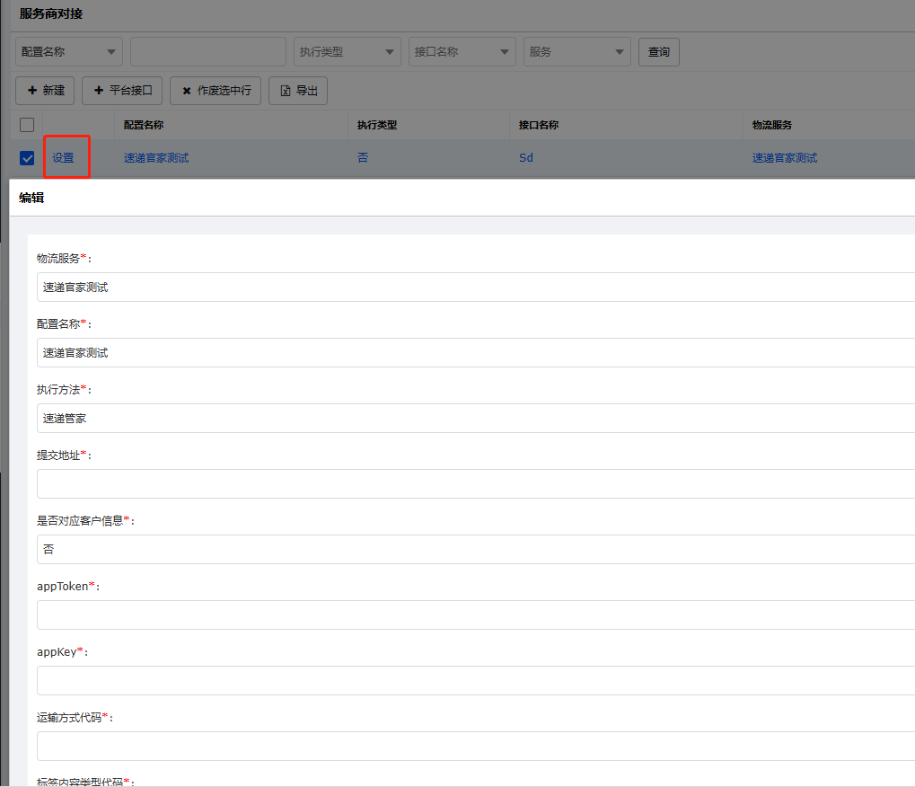Focus the empty 提交地址 field
The height and width of the screenshot is (787, 915).
coord(476,484)
